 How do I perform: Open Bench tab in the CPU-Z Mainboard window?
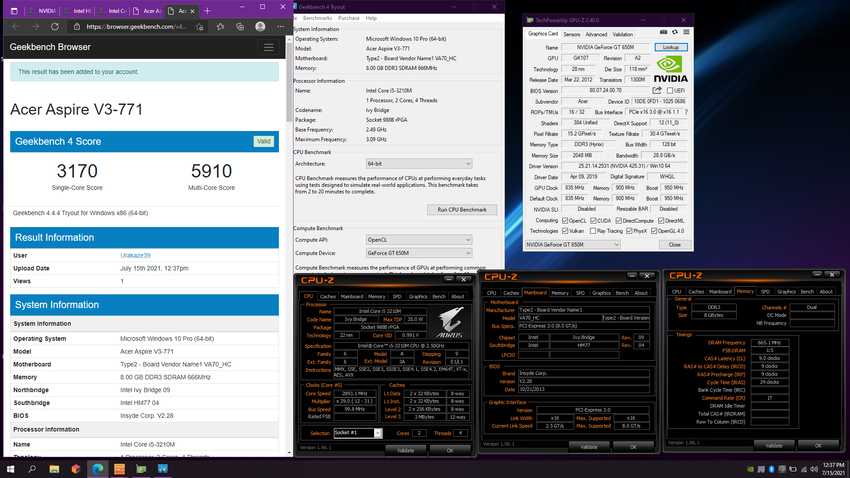(622, 293)
